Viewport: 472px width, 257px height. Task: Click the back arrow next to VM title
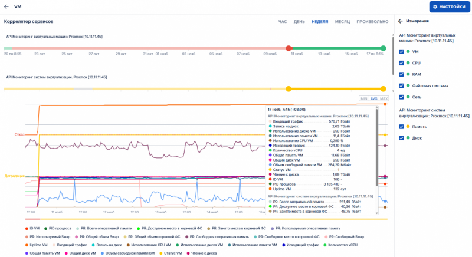coord(6,6)
